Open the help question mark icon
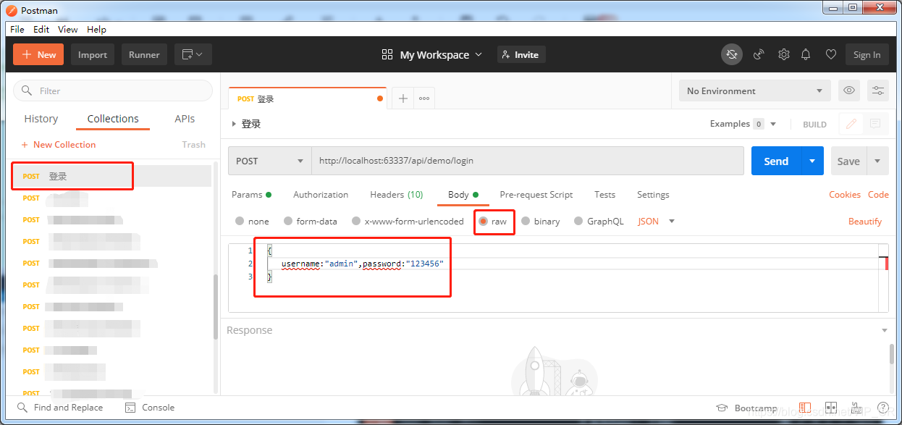Screen dimensions: 902x425 (x=883, y=408)
